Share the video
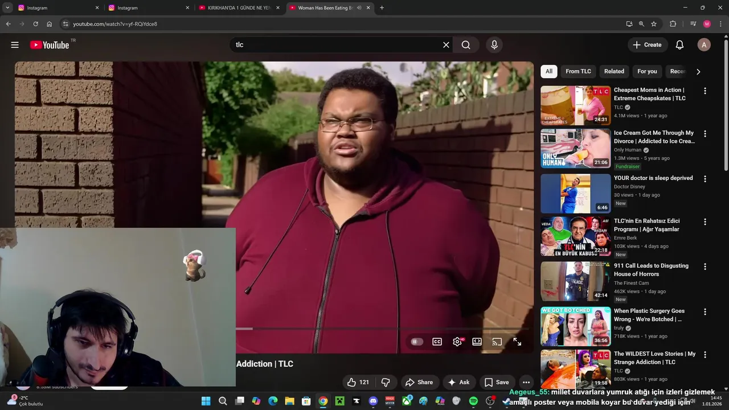This screenshot has height=410, width=729. 419,382
